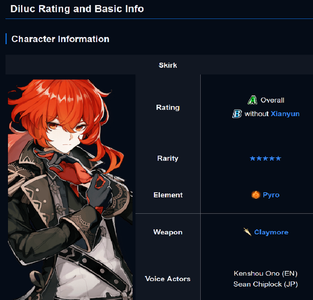Click the Kenshou Ono (EN) text

coord(266,273)
